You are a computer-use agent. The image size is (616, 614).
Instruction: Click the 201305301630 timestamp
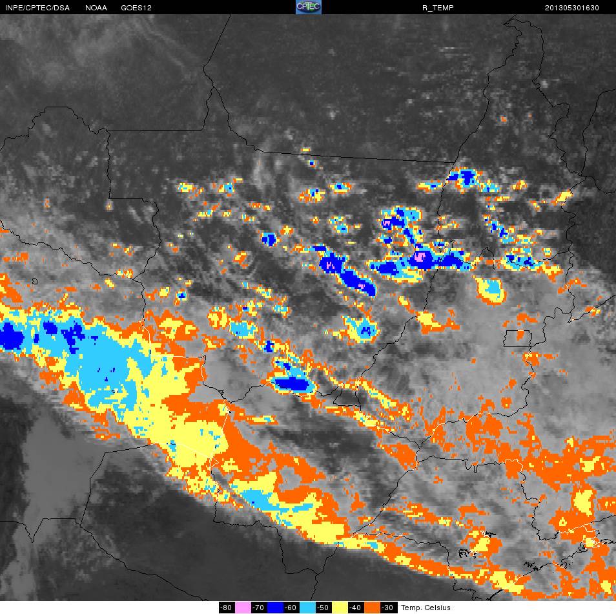pyautogui.click(x=571, y=8)
